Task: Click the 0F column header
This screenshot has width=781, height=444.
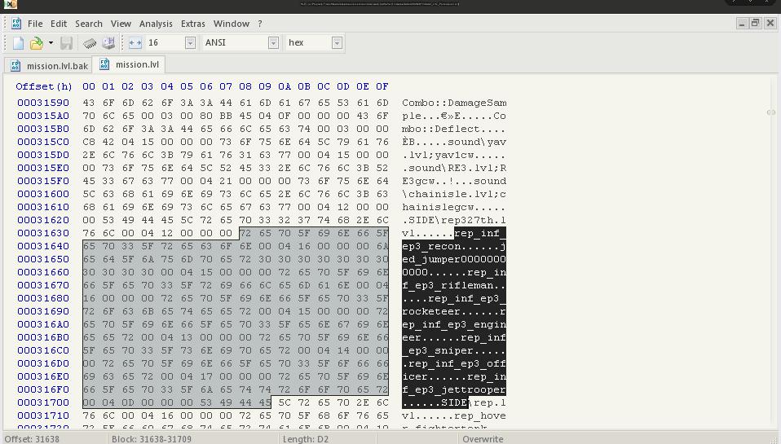Action: (x=382, y=86)
